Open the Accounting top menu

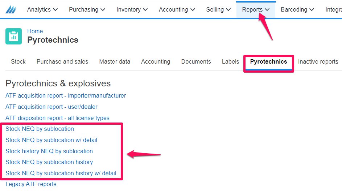pyautogui.click(x=177, y=9)
